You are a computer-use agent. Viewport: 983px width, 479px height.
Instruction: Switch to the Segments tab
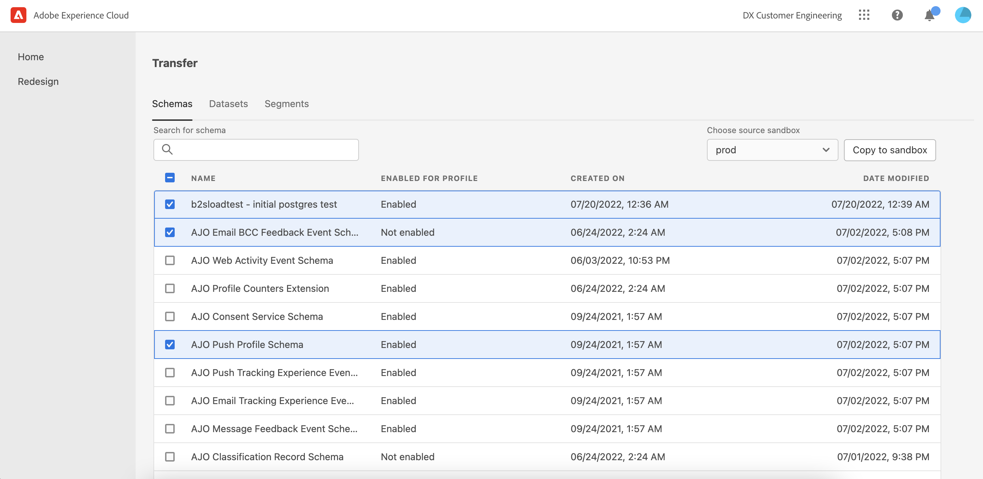point(286,104)
